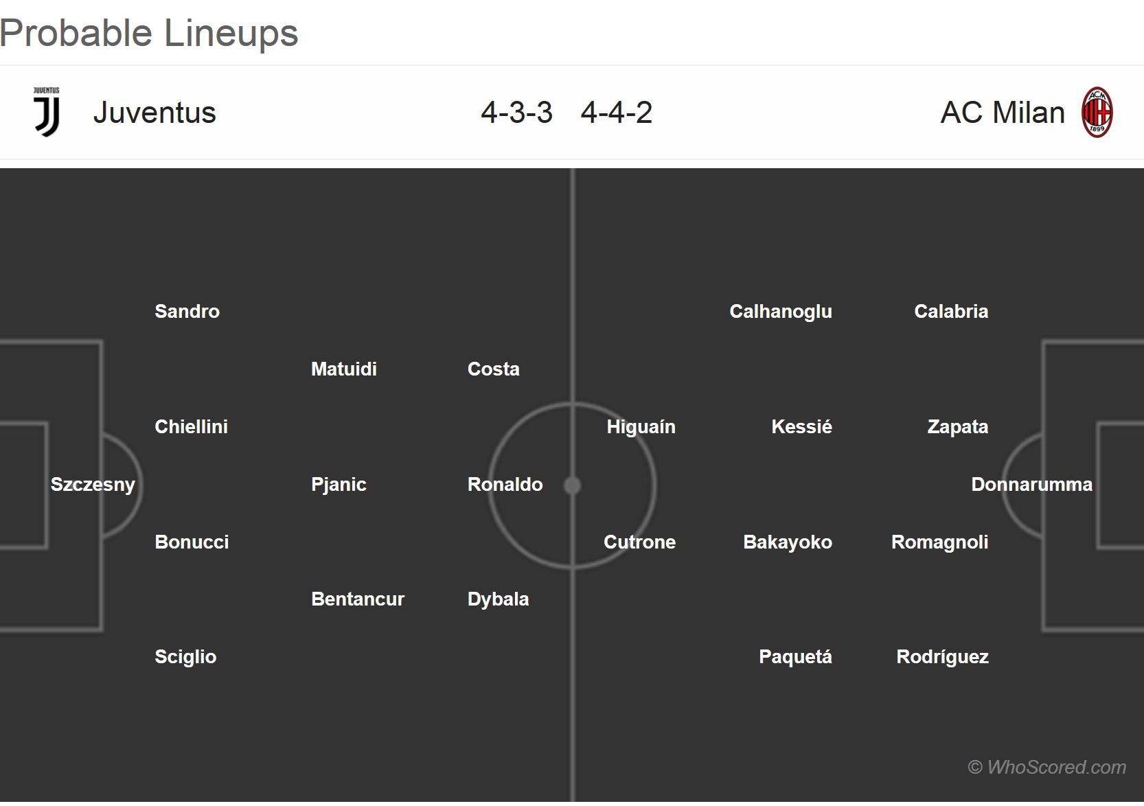Click the Juventus club crest icon

click(x=47, y=112)
